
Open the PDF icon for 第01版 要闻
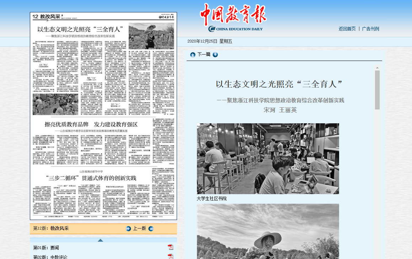(x=171, y=247)
